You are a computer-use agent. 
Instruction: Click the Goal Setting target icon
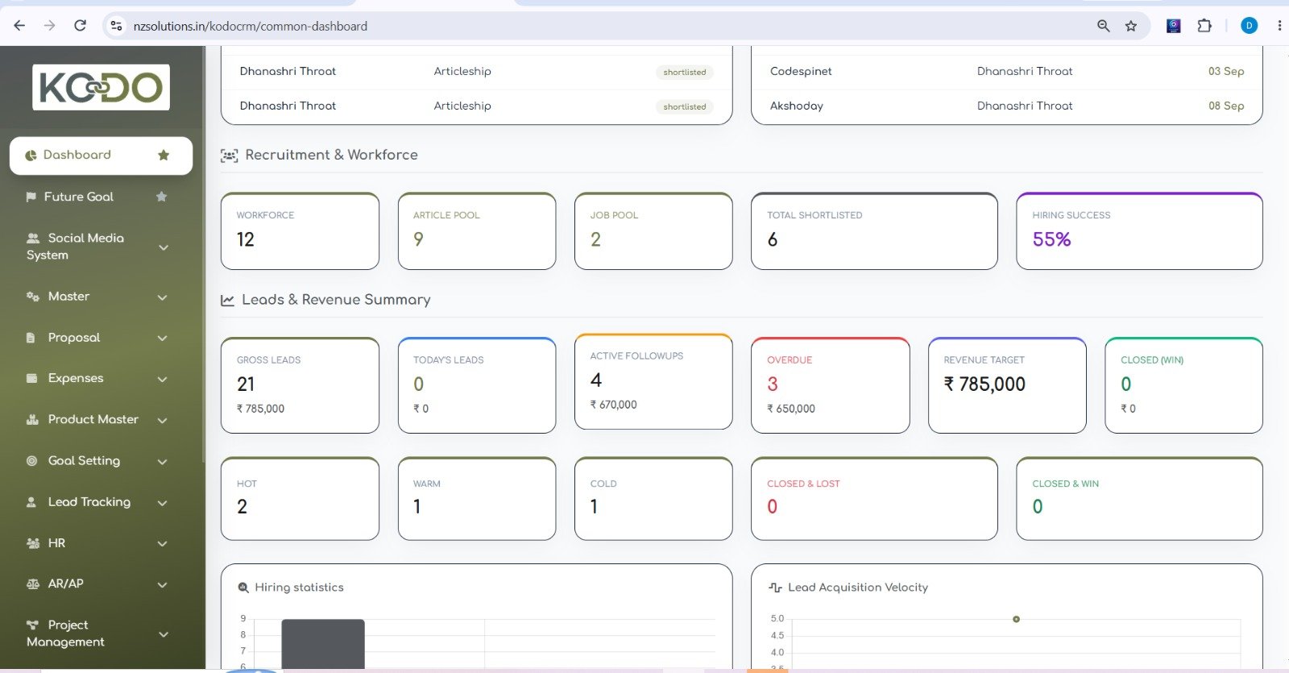click(32, 461)
